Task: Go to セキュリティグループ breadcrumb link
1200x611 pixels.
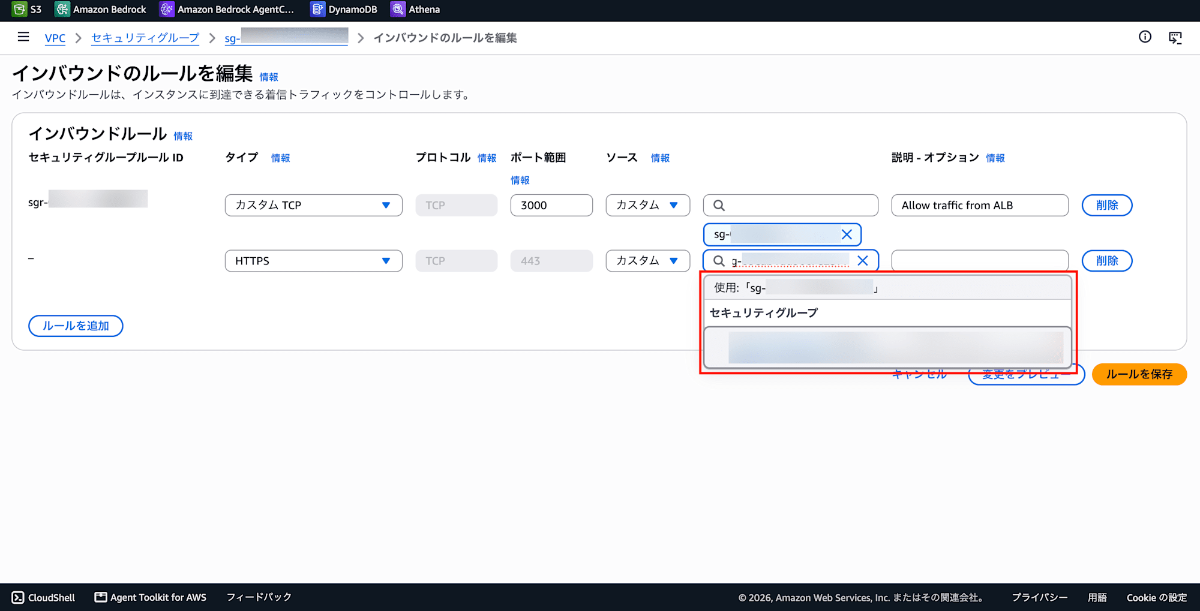Action: (x=145, y=38)
